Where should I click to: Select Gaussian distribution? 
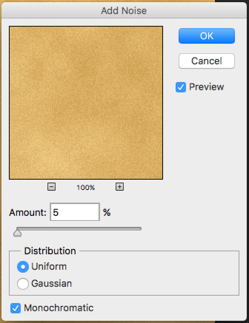tap(23, 284)
